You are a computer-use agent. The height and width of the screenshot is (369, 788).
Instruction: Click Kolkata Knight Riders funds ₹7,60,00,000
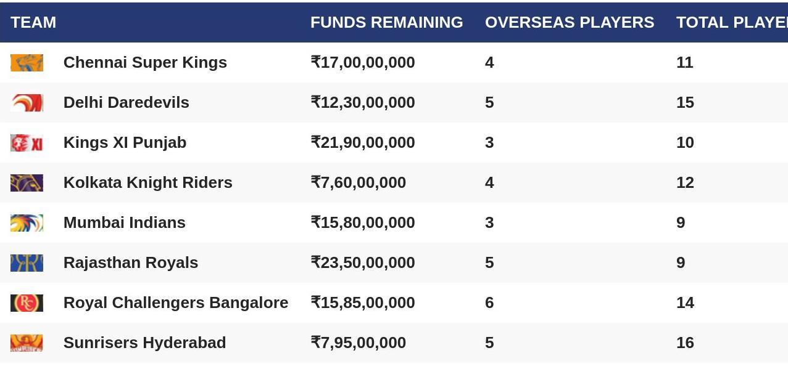click(x=359, y=182)
